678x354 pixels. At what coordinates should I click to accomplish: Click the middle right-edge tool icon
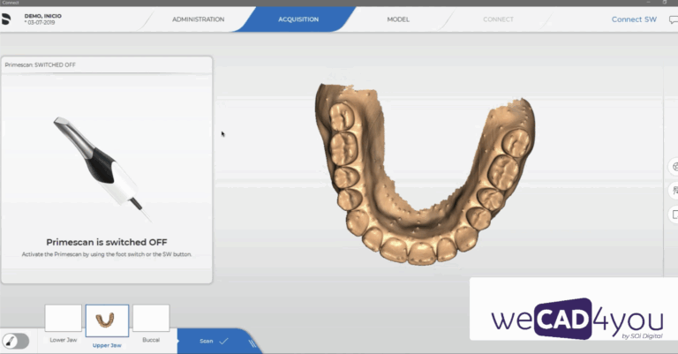click(674, 189)
